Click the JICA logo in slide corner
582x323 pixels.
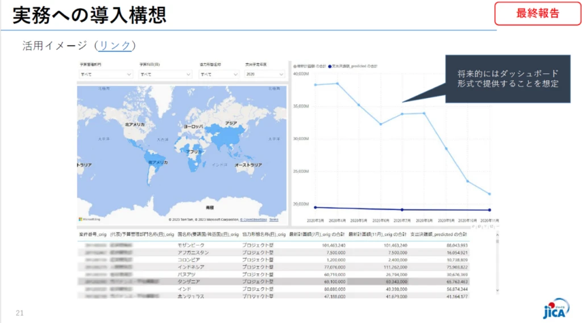click(x=555, y=309)
